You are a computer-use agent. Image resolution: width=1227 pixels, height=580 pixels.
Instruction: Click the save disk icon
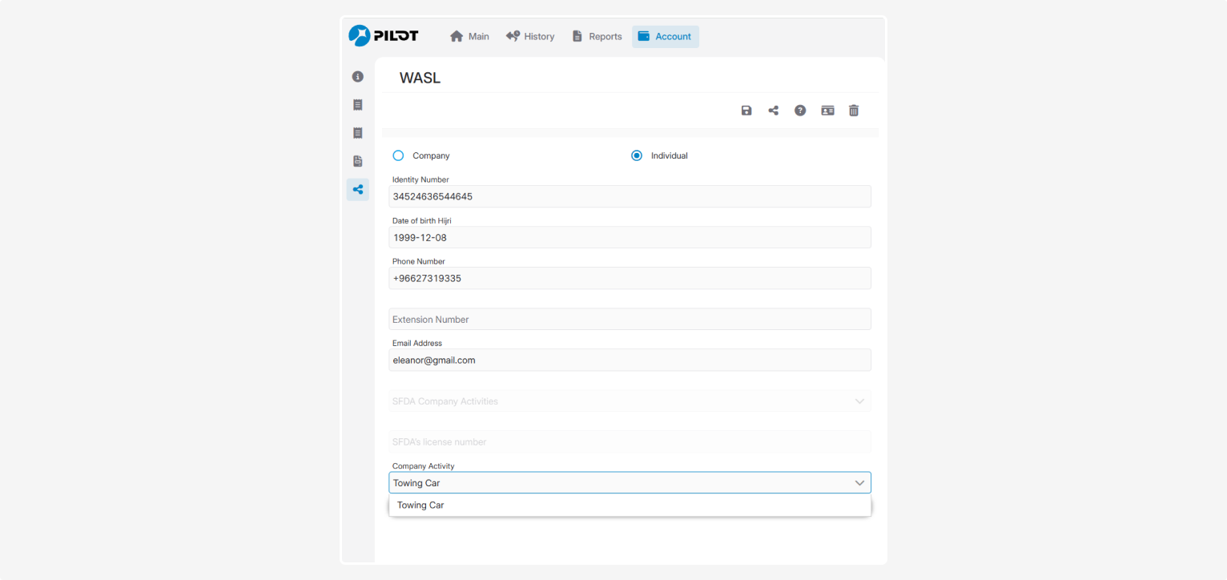[x=746, y=111]
